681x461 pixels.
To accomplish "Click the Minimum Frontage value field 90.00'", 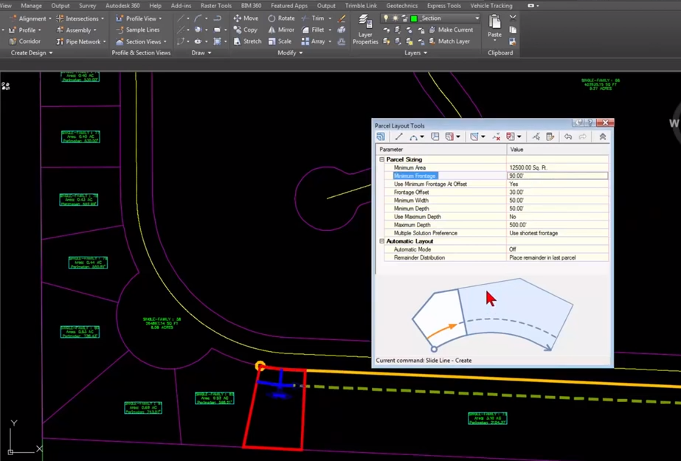I will (x=557, y=176).
